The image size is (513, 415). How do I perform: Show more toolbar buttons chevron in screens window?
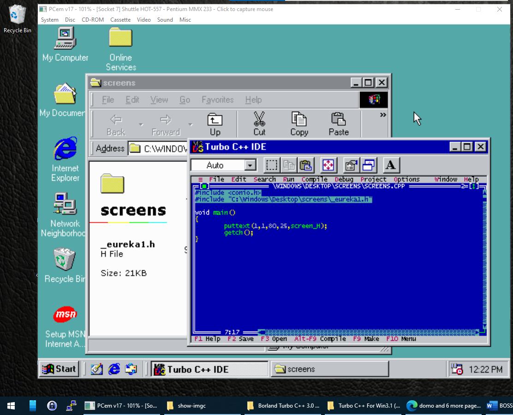[x=383, y=115]
